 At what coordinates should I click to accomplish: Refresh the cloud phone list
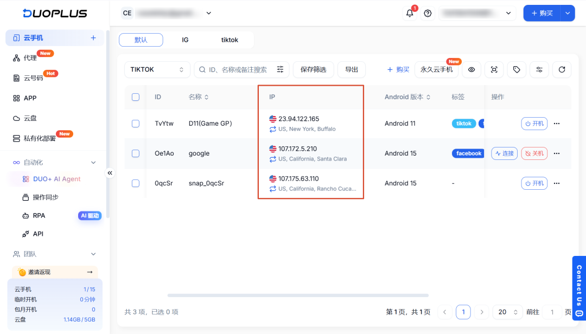click(562, 69)
